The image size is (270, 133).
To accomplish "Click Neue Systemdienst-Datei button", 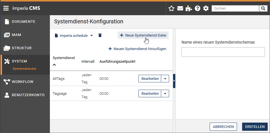I will [x=143, y=35].
